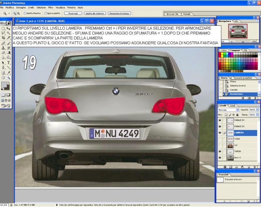261x207 pixels.
Task: Select the Crop tool
Action: coord(3,37)
